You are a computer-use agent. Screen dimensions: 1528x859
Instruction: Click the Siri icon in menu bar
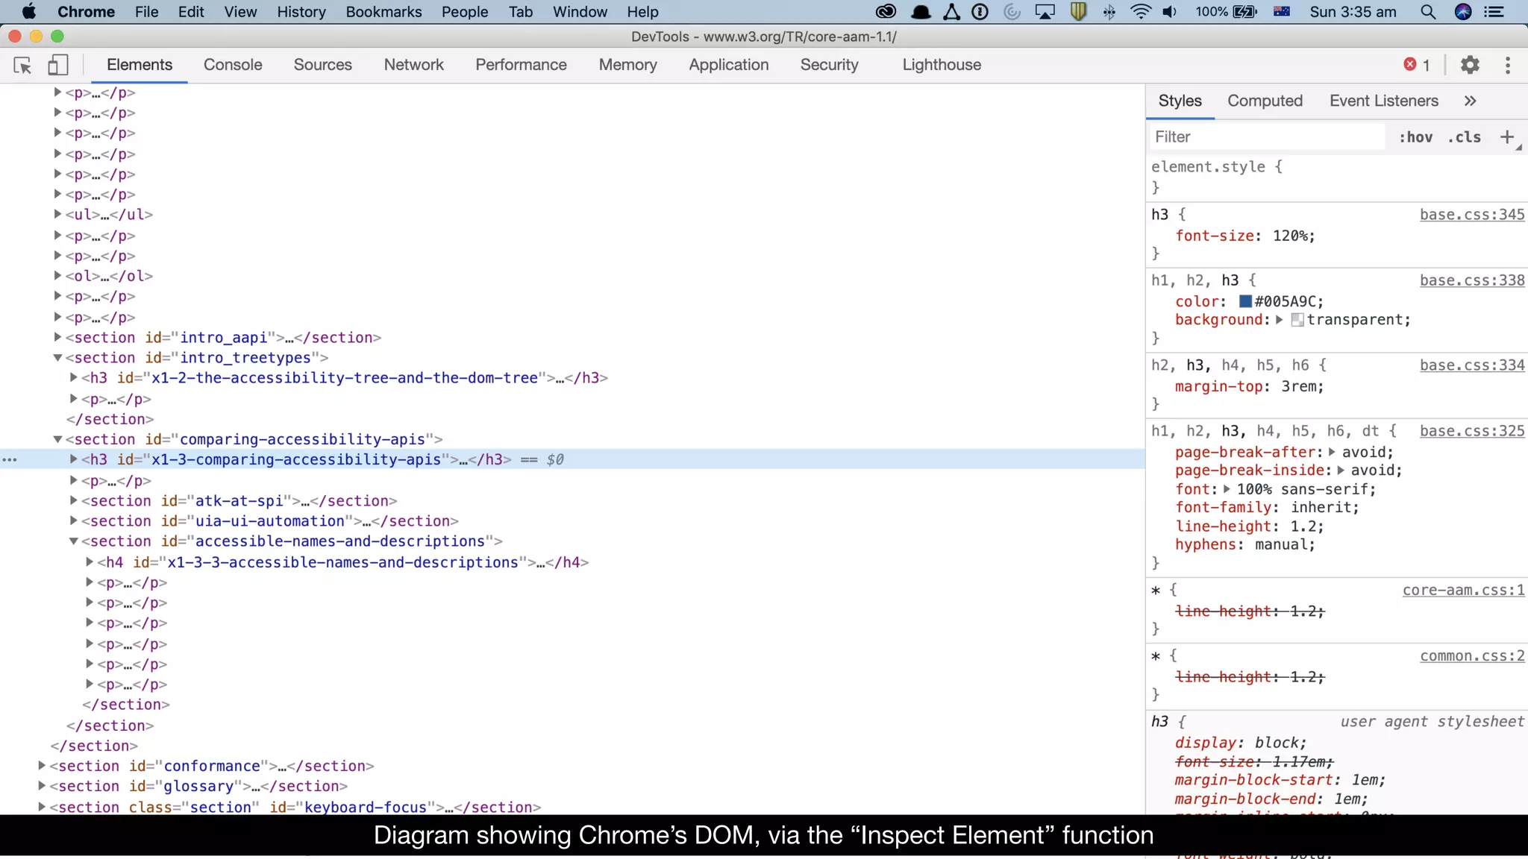click(1463, 11)
